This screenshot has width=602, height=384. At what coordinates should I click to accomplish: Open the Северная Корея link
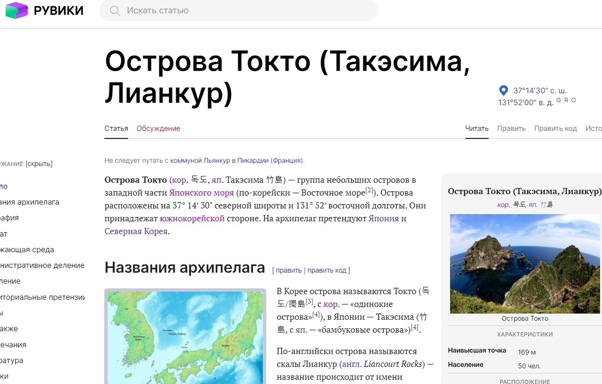(x=136, y=231)
